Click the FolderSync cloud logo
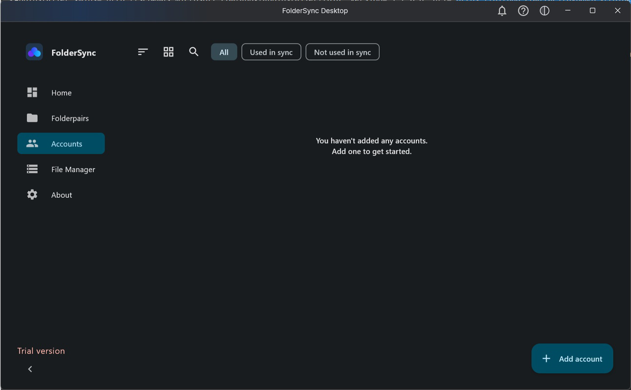The height and width of the screenshot is (390, 631). pos(34,52)
